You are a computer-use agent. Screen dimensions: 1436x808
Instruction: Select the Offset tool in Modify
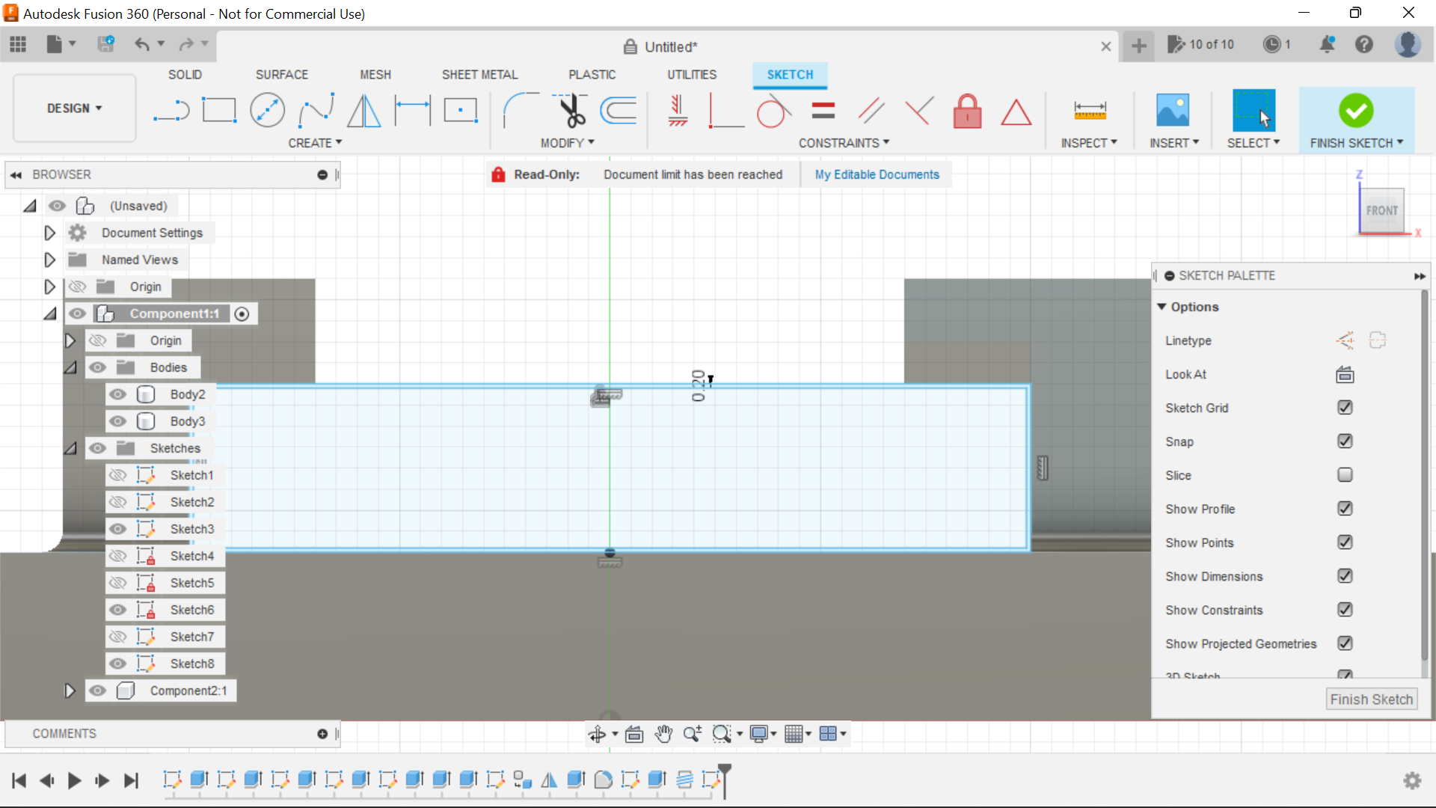point(619,111)
